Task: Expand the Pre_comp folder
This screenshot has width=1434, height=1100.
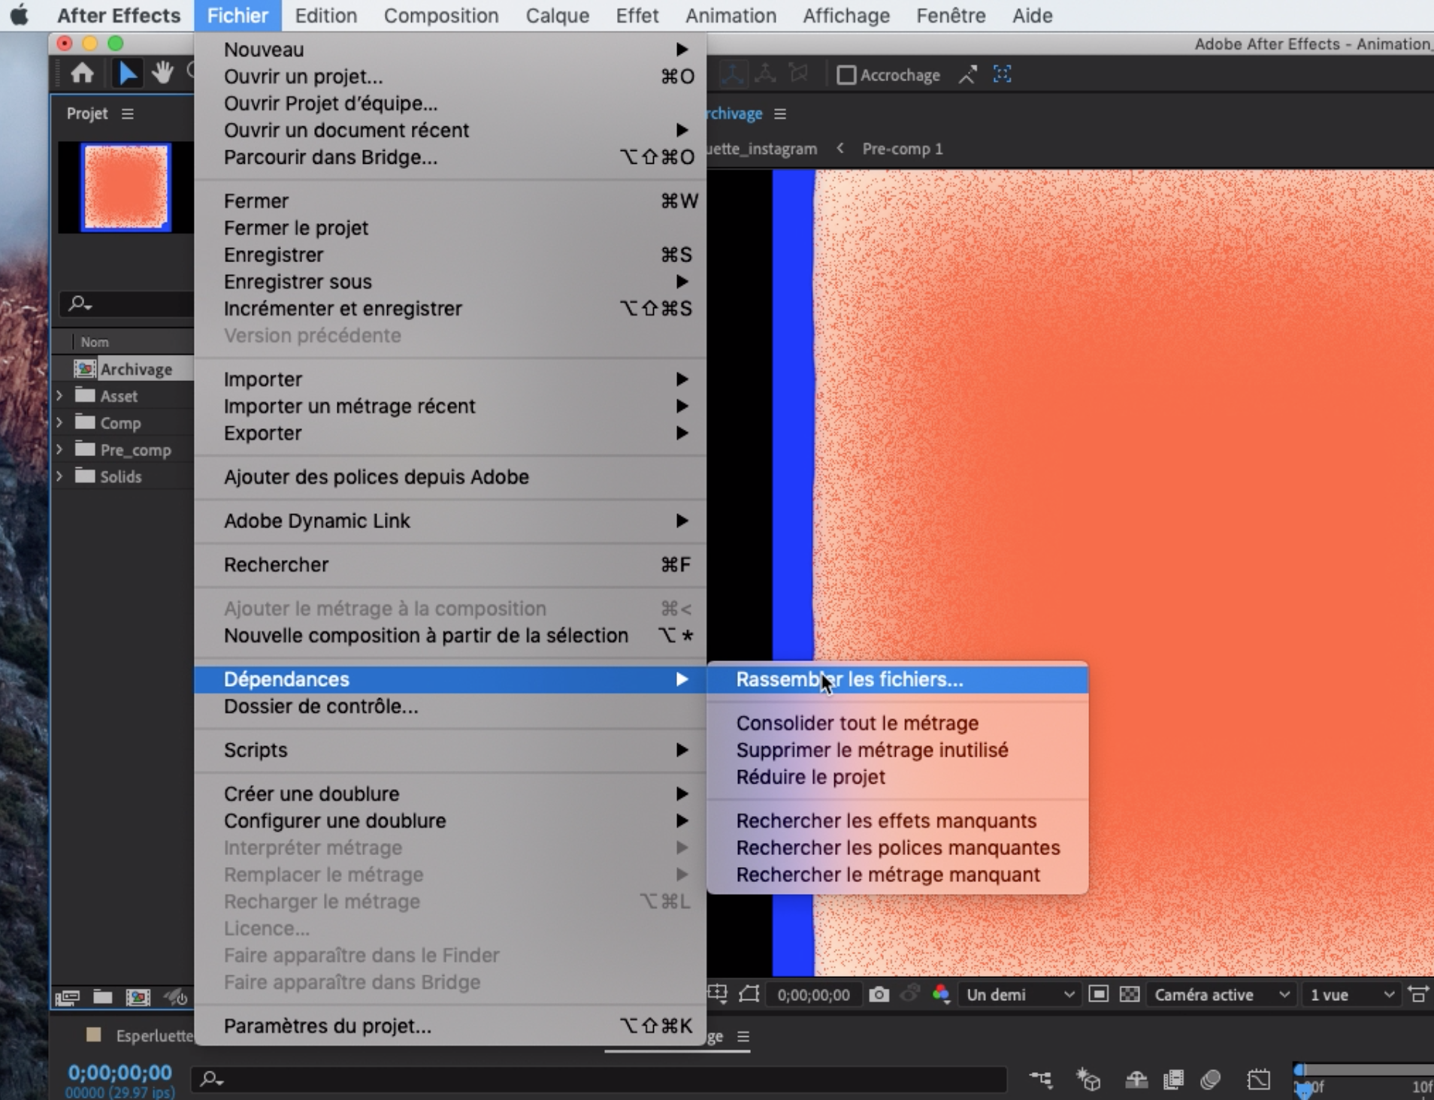Action: 59,450
